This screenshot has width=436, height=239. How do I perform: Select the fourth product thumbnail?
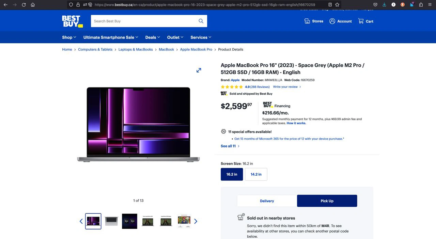pos(148,221)
